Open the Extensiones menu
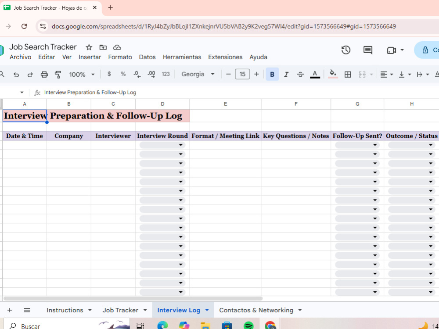Image resolution: width=439 pixels, height=329 pixels. pos(225,57)
